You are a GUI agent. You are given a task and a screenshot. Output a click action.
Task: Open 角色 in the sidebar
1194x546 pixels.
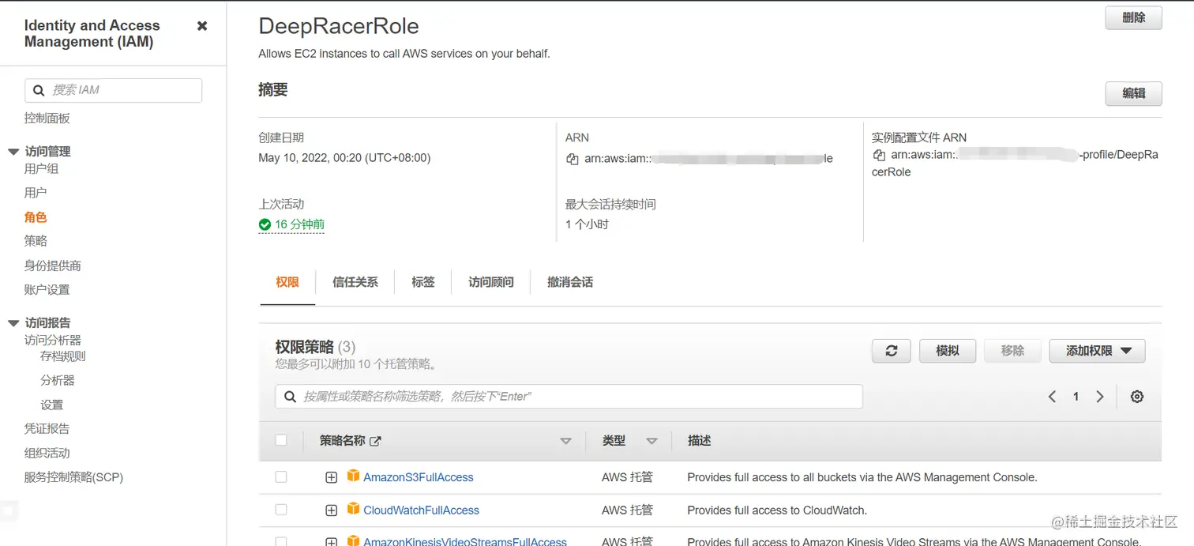click(36, 217)
